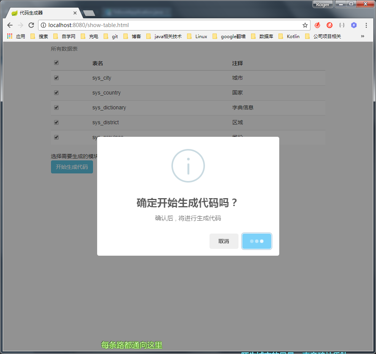Click the sys_city table name
The height and width of the screenshot is (354, 376).
[x=102, y=78]
